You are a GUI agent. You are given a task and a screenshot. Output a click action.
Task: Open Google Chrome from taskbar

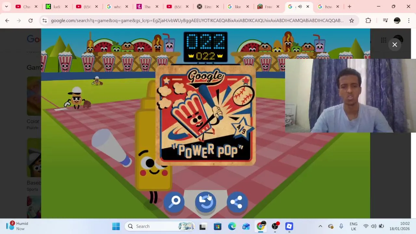(x=261, y=226)
